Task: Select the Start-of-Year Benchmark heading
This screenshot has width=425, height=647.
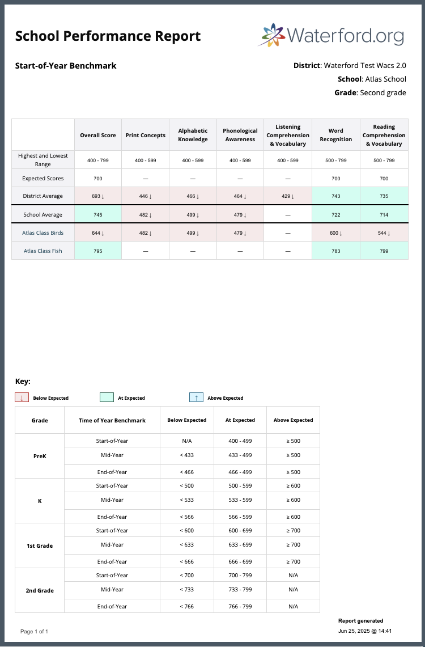Action: 66,66
